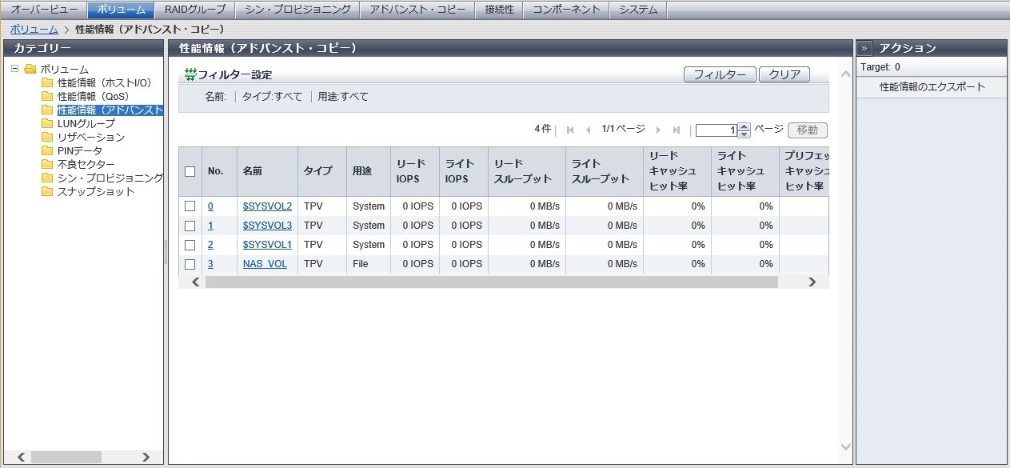Check the box for the $SYSVOL2 row
1010x468 pixels.
tap(190, 206)
